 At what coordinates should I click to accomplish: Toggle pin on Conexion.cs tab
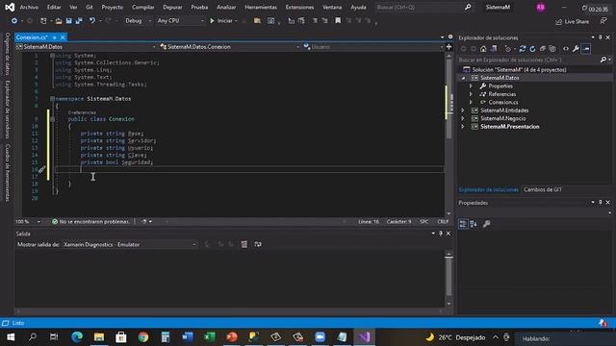[55, 37]
